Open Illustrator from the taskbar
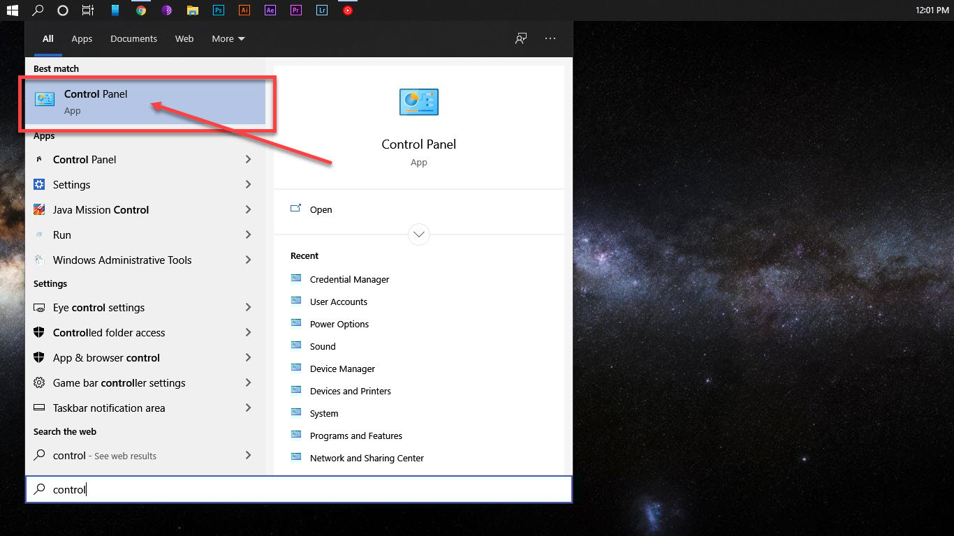 244,10
